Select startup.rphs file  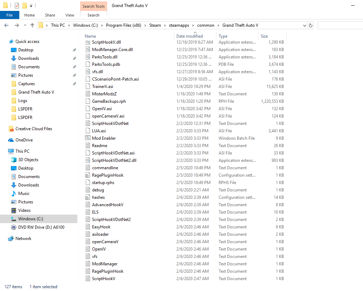pyautogui.click(x=103, y=183)
